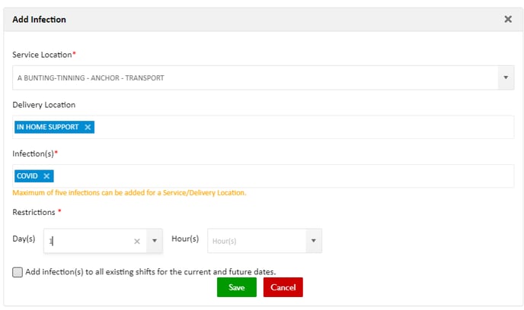
Task: Click the Hour(s) placeholder field
Action: pos(257,241)
